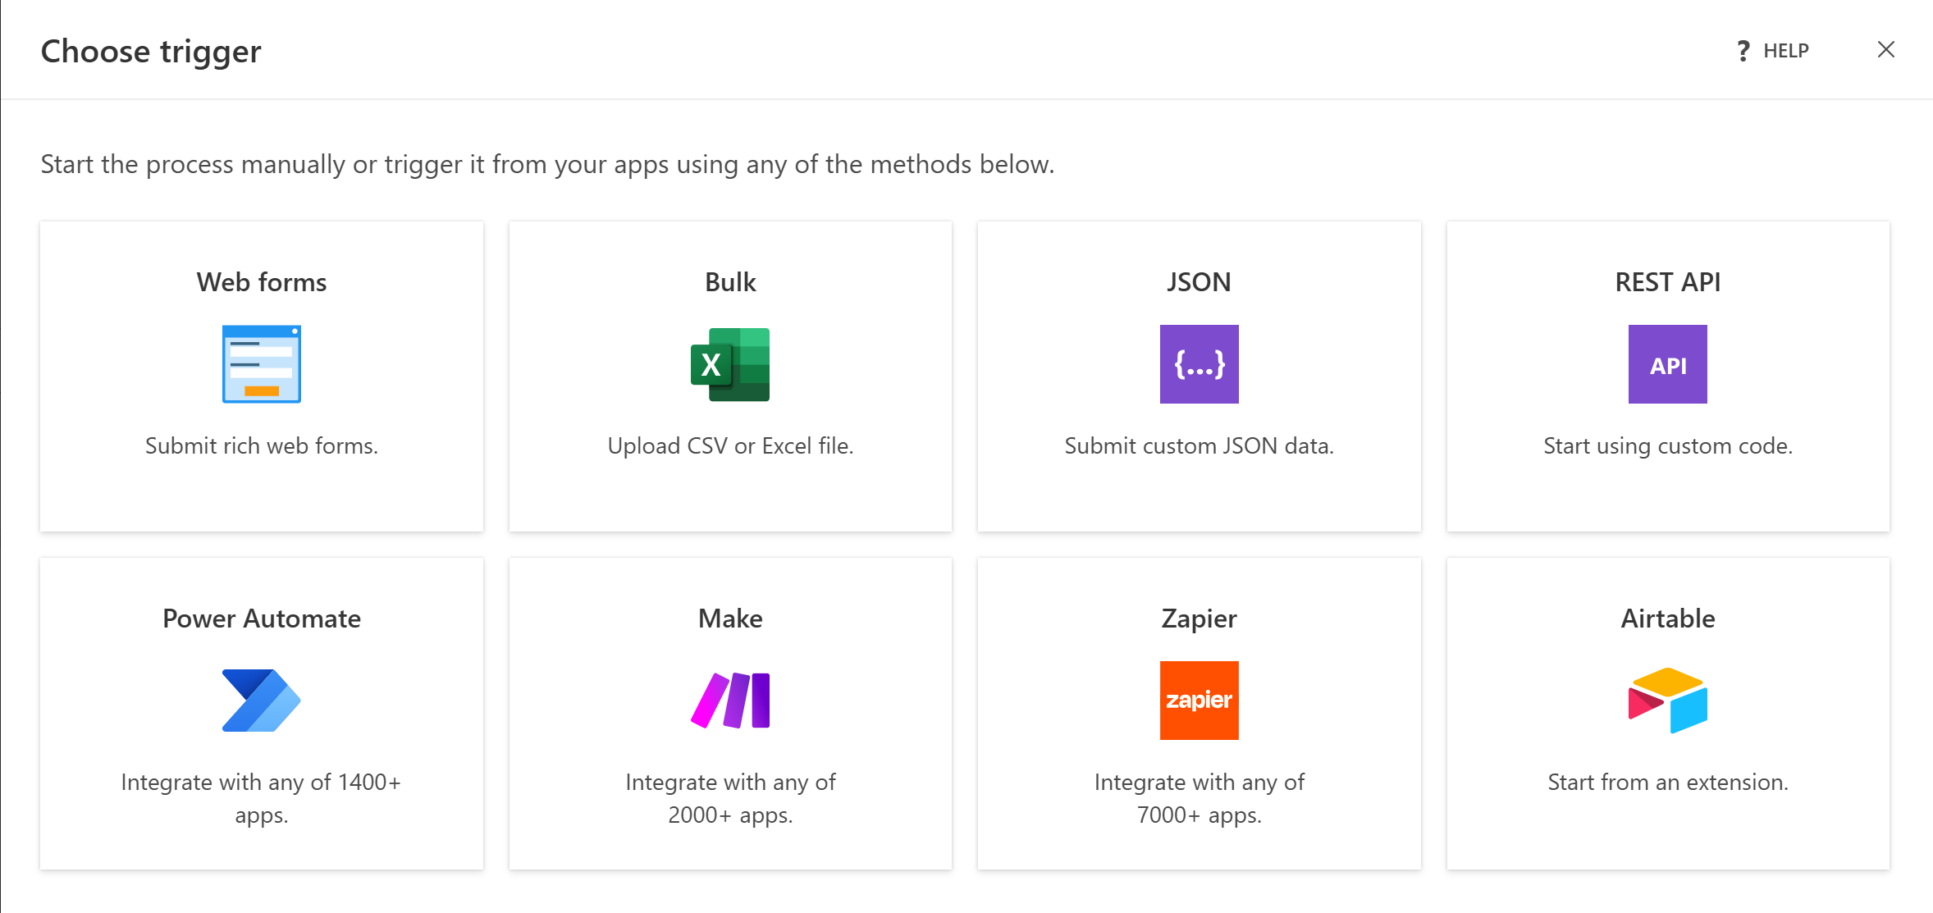The image size is (1933, 913).
Task: Click 'Submit custom JSON data' description
Action: (1199, 445)
